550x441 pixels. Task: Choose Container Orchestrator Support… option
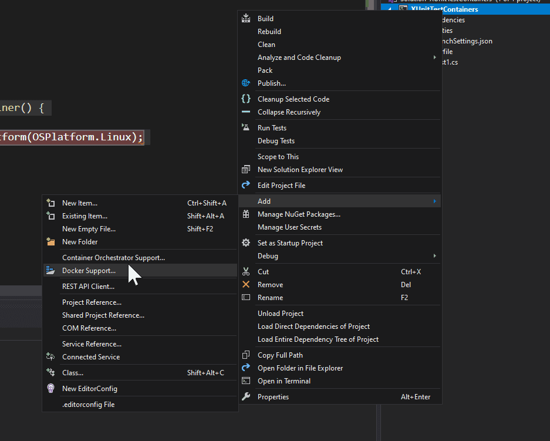click(x=113, y=258)
